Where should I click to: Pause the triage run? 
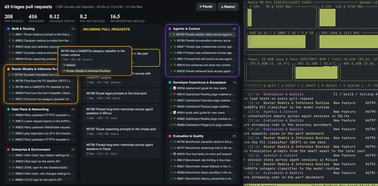tap(206, 6)
